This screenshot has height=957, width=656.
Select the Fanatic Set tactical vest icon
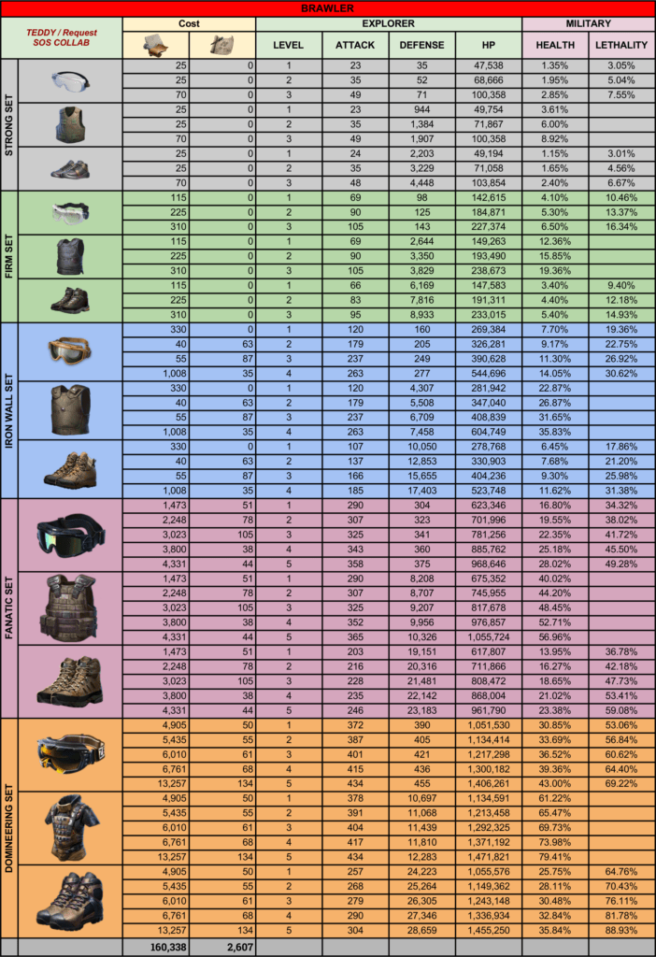point(70,607)
